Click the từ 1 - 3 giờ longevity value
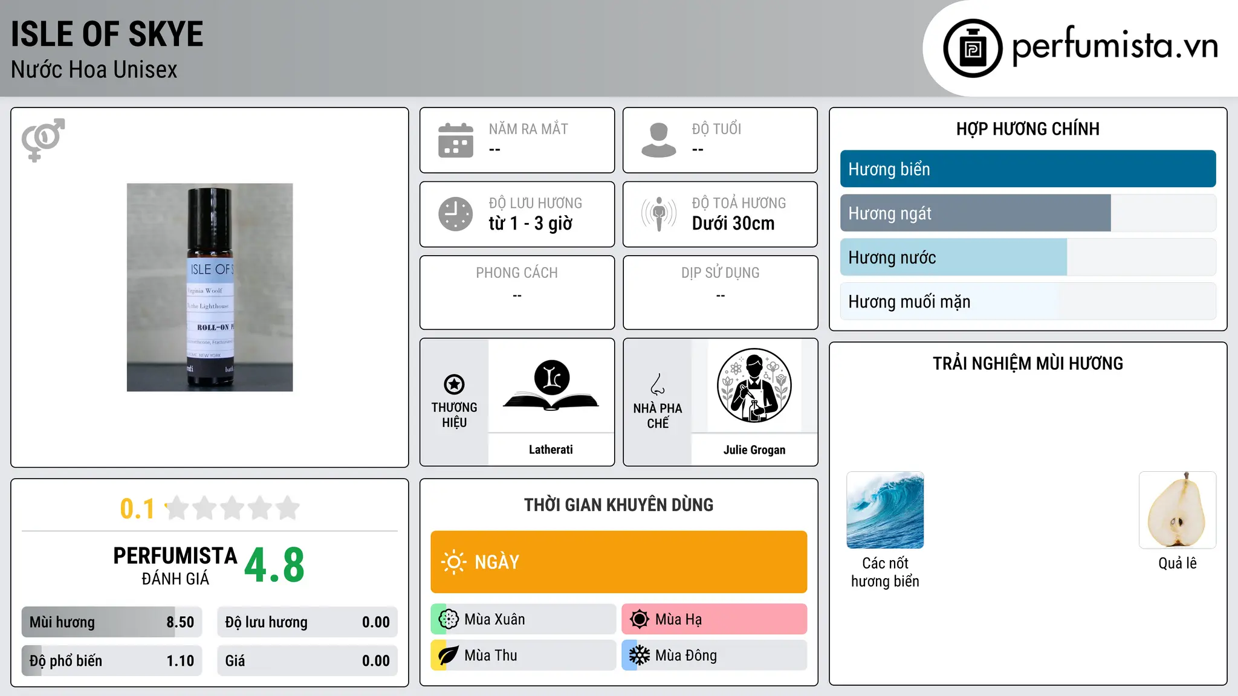The height and width of the screenshot is (696, 1238). click(530, 224)
